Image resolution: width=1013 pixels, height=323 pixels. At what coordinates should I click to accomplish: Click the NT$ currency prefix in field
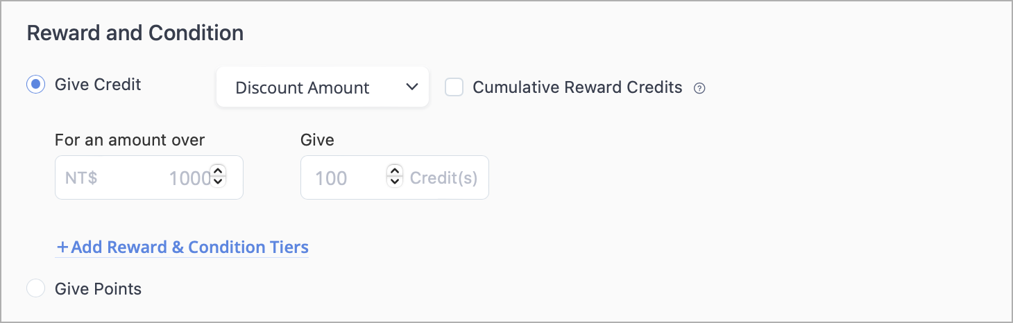pos(81,178)
